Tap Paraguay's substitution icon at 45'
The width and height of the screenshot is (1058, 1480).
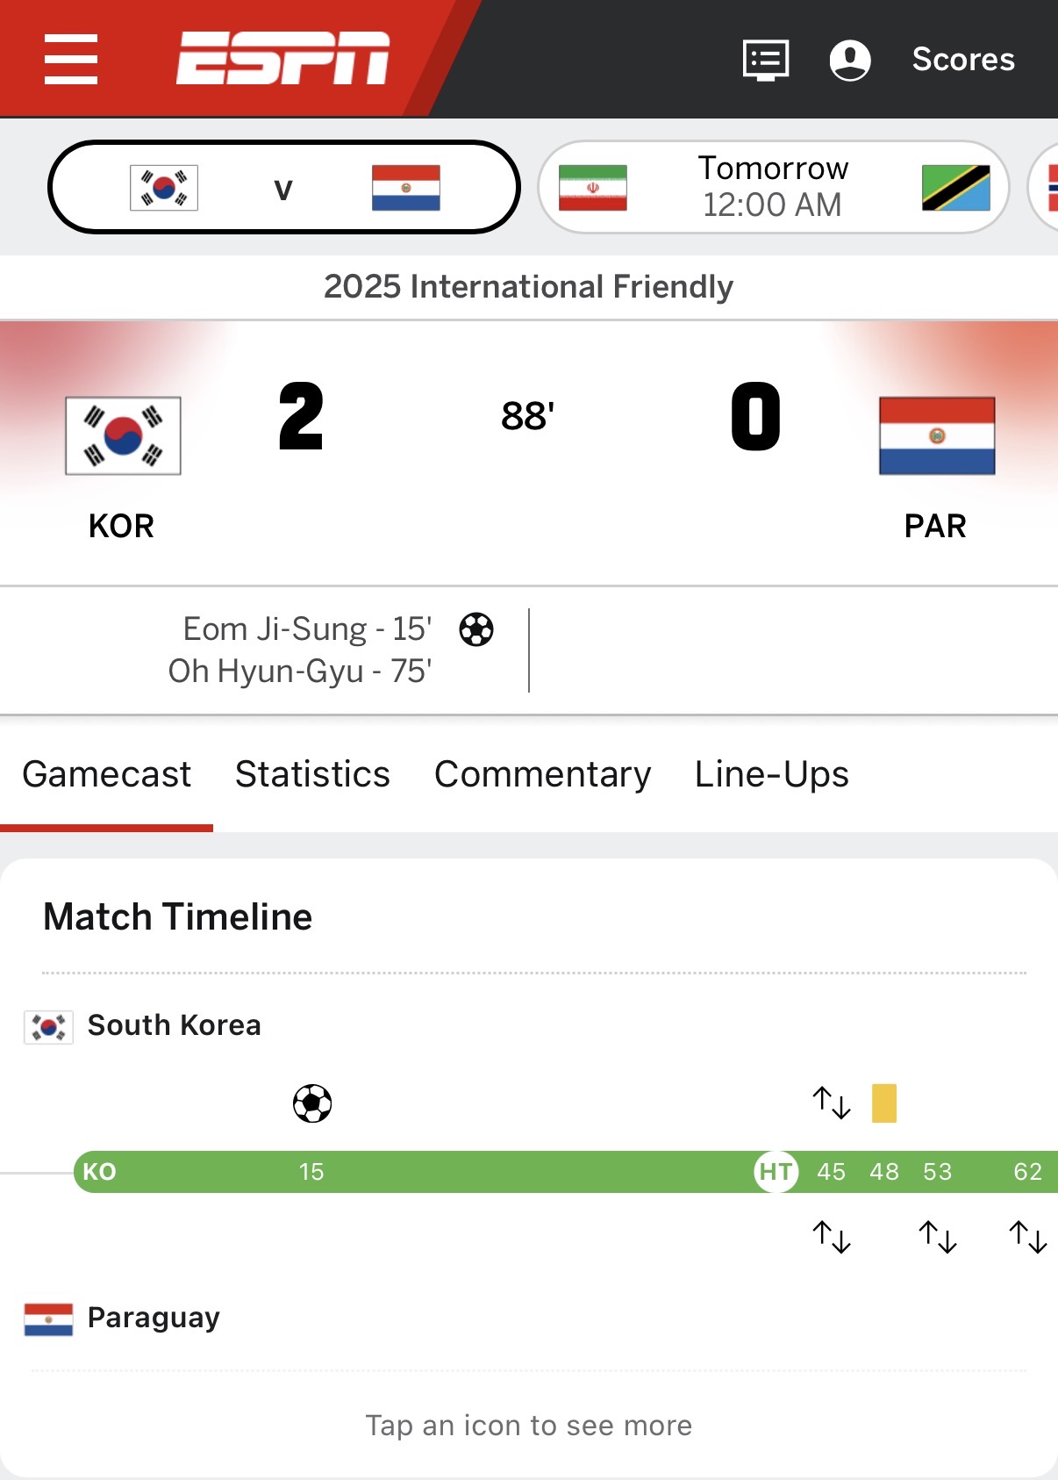pyautogui.click(x=832, y=1237)
